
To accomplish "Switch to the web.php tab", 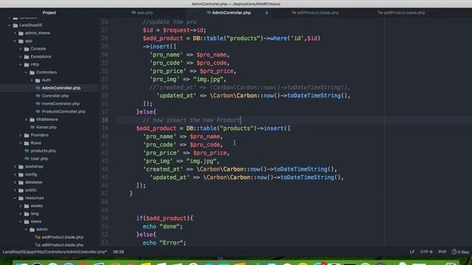I will [142, 13].
